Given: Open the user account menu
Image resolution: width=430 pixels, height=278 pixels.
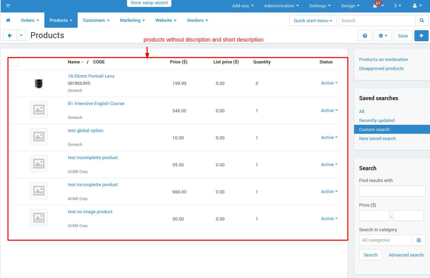Looking at the screenshot, I should click(417, 6).
